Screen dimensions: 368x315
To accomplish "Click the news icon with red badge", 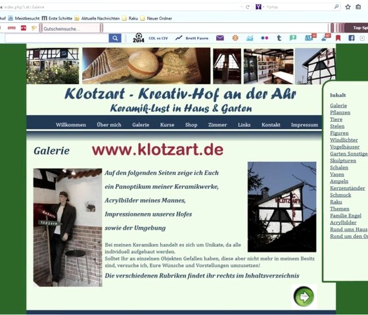I will [x=310, y=37].
